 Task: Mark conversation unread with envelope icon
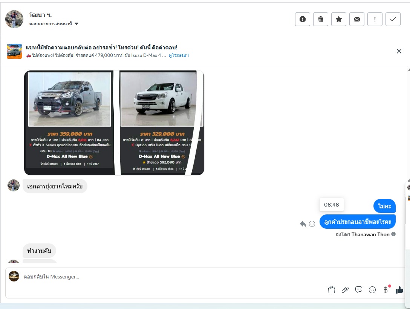coord(356,19)
